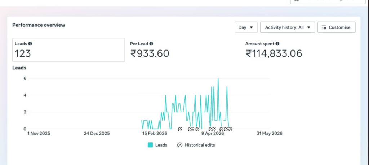Open the Day granularity dropdown
Viewport: 369px width, 165px height.
(246, 27)
